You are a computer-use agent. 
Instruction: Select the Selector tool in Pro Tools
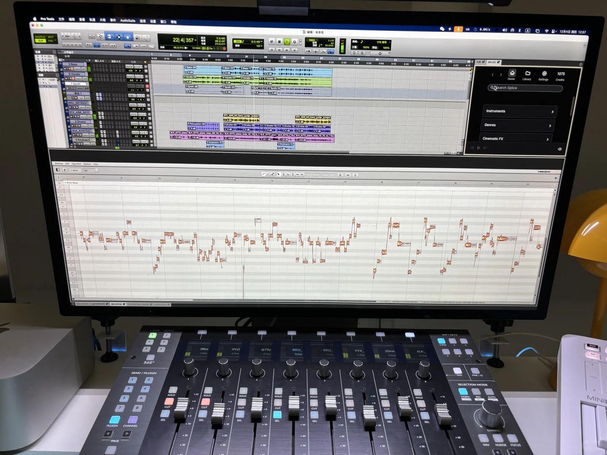[119, 37]
